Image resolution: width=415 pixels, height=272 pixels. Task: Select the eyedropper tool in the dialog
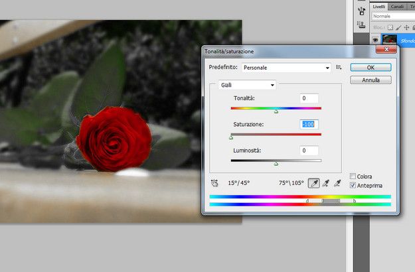click(x=314, y=182)
